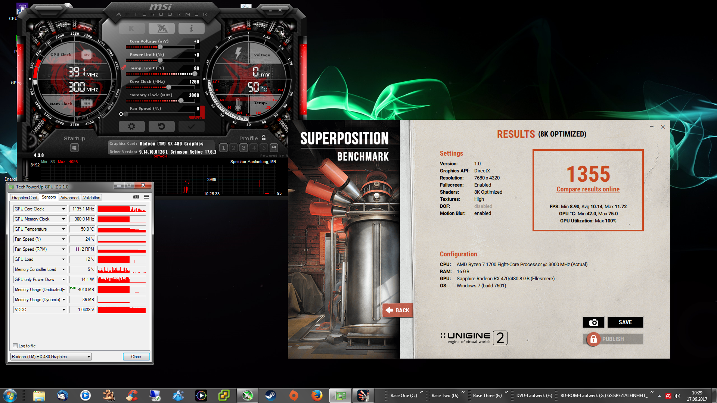Save profile with floppy disk icon

coord(274,148)
